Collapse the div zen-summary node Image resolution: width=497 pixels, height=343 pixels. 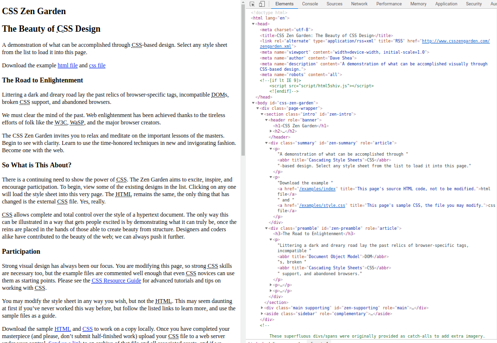(267, 143)
